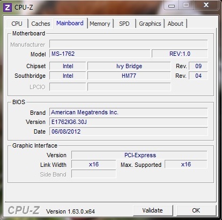This screenshot has height=220, width=222.
Task: Select the Ivy Bridge chipset field
Action: click(129, 66)
